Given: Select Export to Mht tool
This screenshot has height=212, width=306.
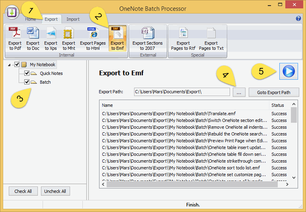Looking at the screenshot, I should point(69,39).
